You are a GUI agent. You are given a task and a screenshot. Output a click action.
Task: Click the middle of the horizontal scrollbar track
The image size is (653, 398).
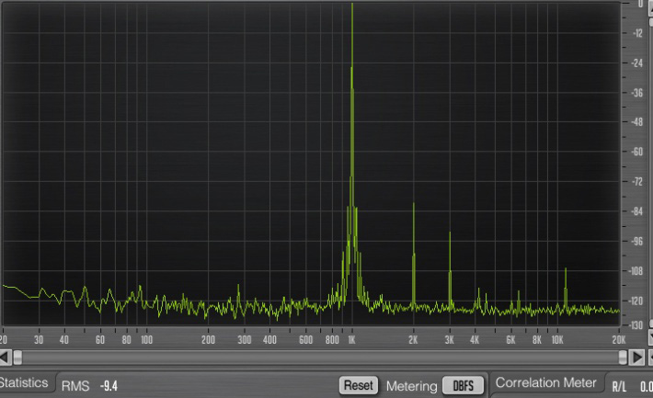[320, 358]
